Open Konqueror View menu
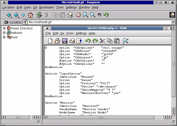This screenshot has width=177, height=126. click(x=27, y=7)
